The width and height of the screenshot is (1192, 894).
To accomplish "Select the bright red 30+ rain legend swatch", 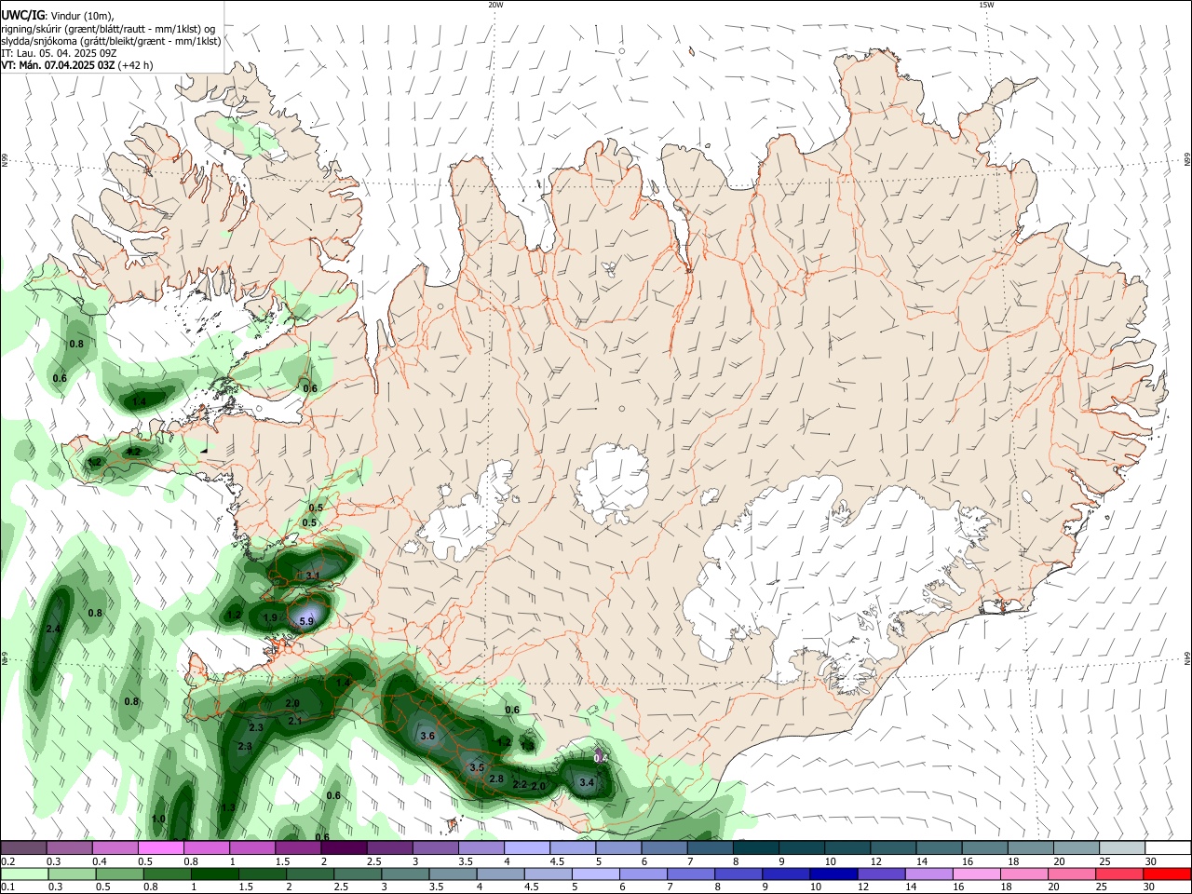I will (x=1167, y=874).
